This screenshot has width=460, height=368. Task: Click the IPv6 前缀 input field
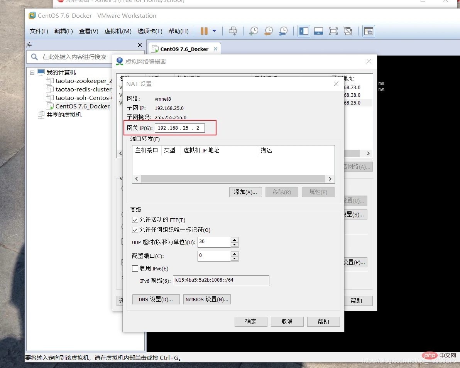click(x=221, y=280)
